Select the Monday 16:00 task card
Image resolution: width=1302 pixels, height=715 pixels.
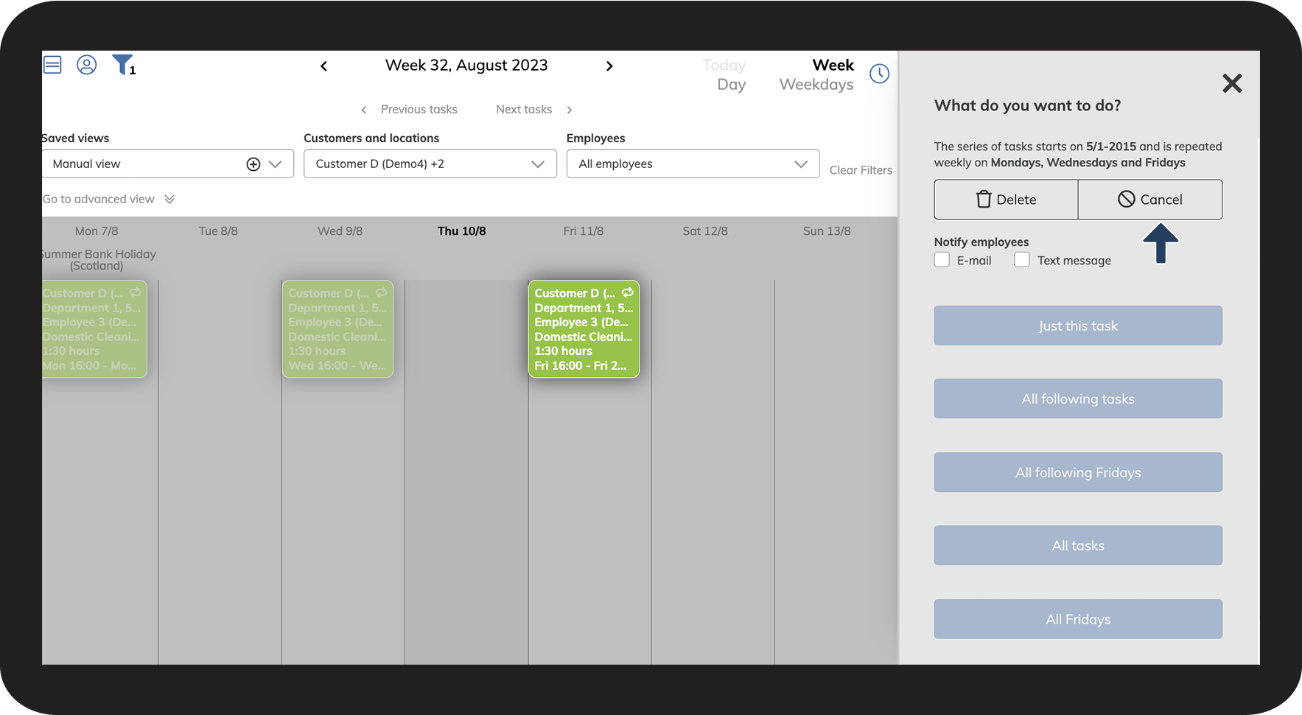click(94, 329)
